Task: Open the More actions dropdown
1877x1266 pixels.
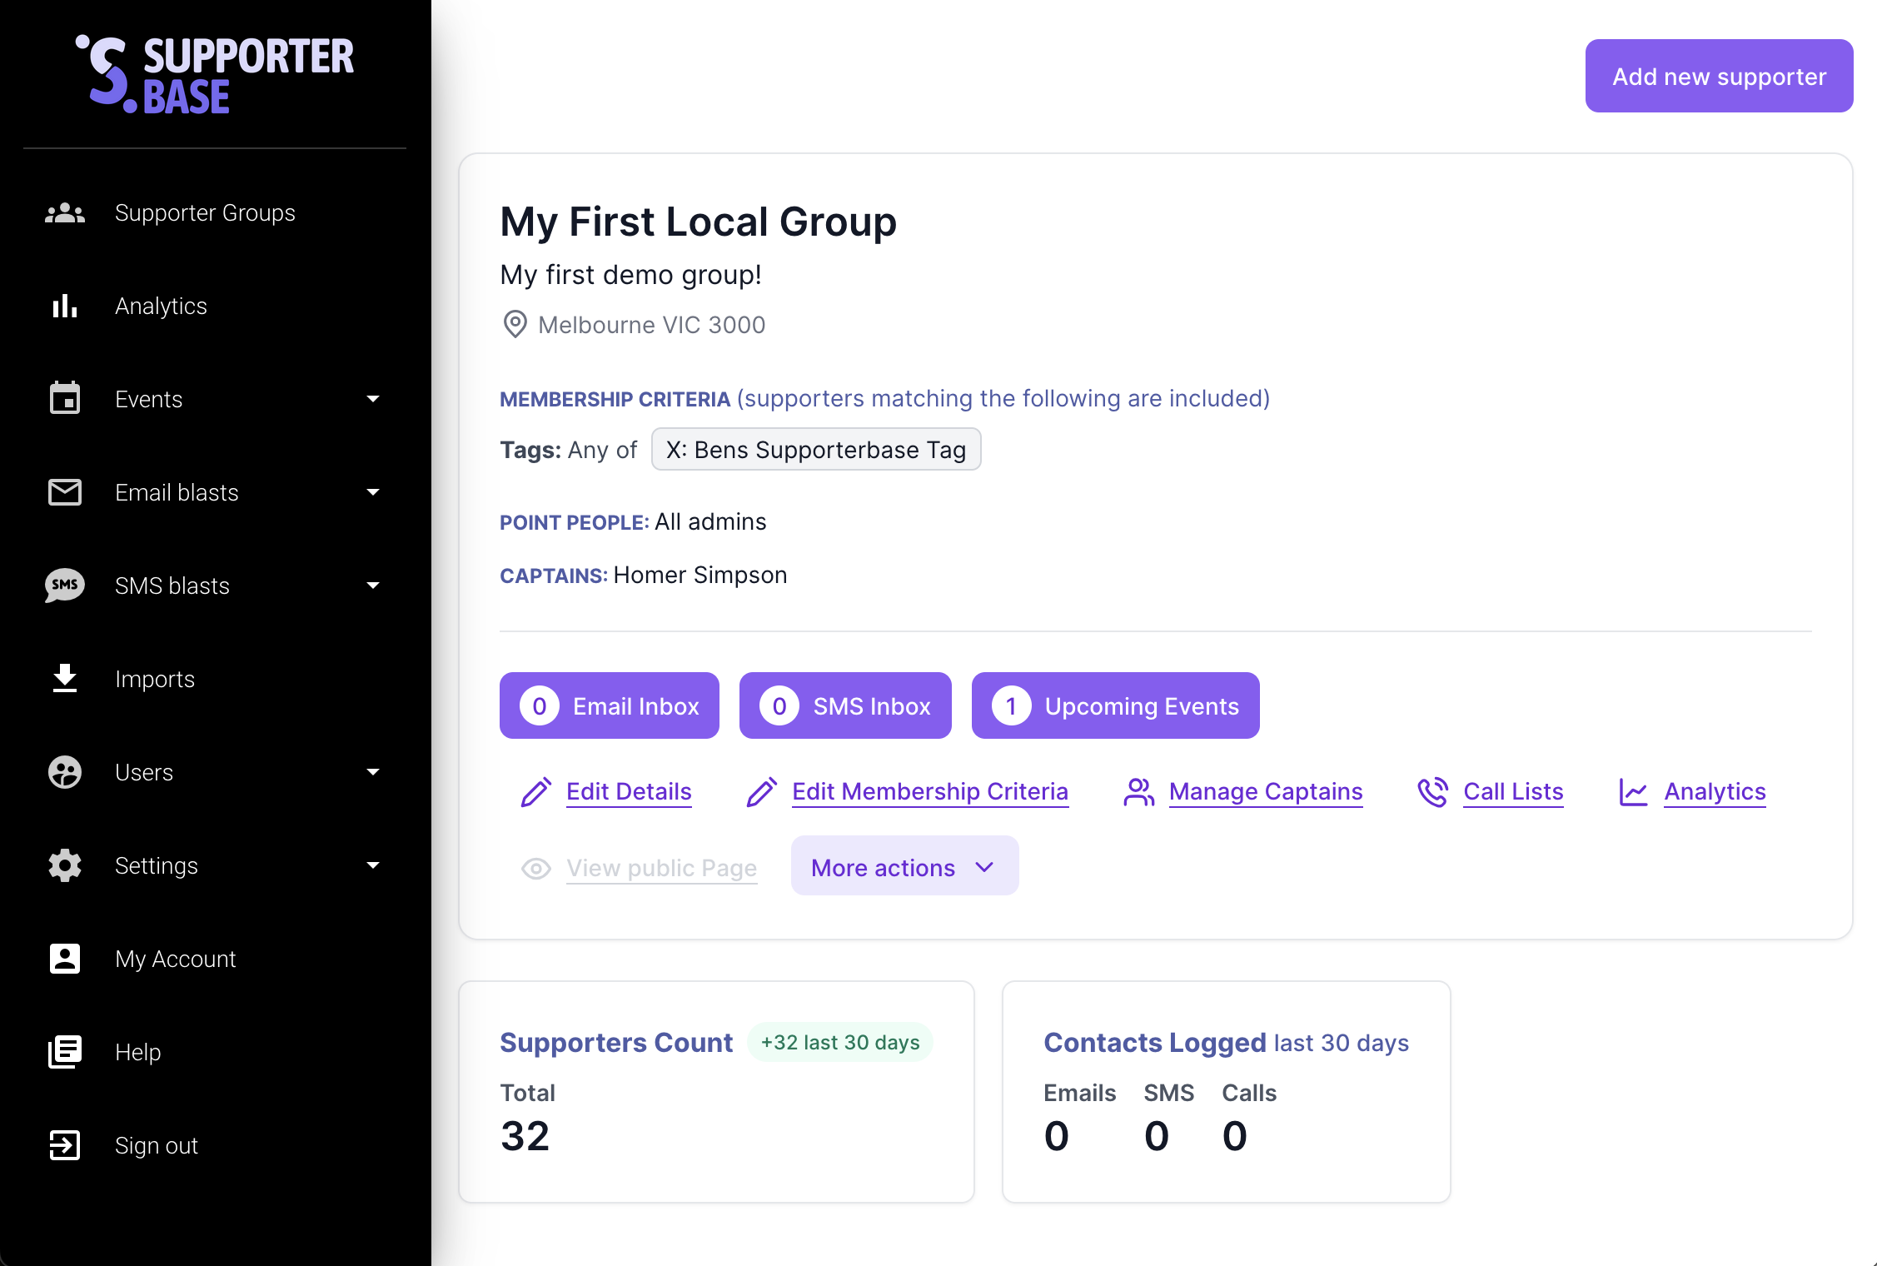Action: [x=904, y=865]
